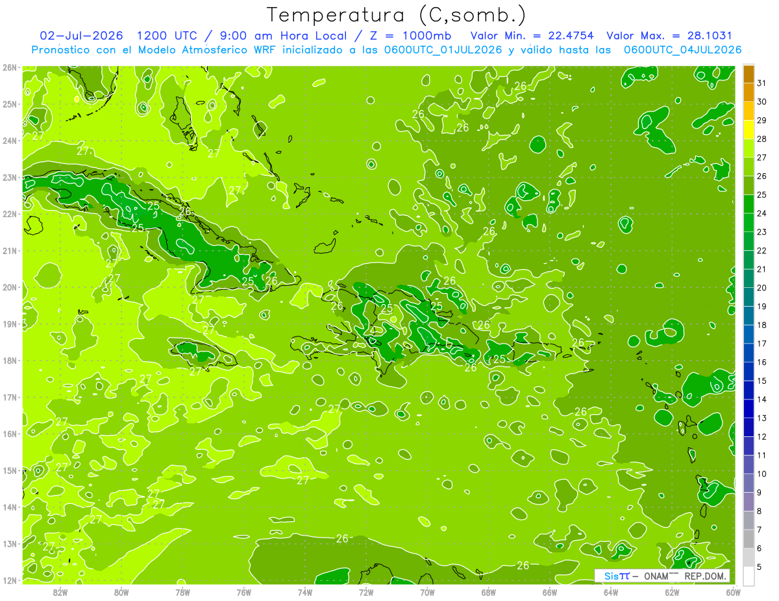The image size is (779, 601).
Task: Pick the purple legend band between 8 and 9
Action: [748, 502]
